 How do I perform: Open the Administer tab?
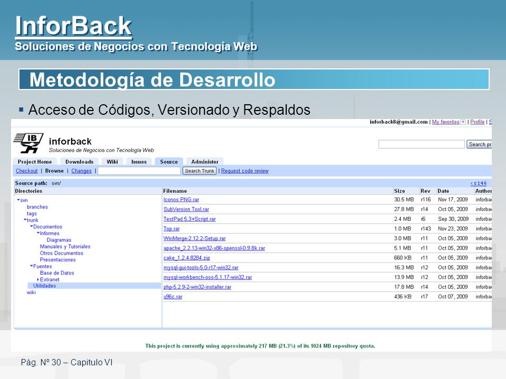[205, 162]
